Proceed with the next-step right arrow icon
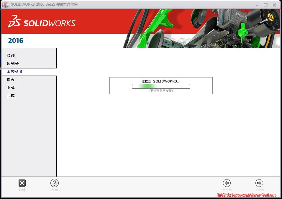 tap(259, 183)
